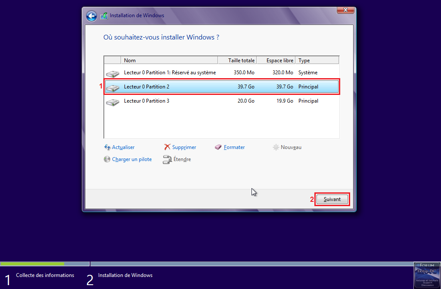Image resolution: width=441 pixels, height=289 pixels.
Task: Open Charger un pilote link
Action: point(132,159)
